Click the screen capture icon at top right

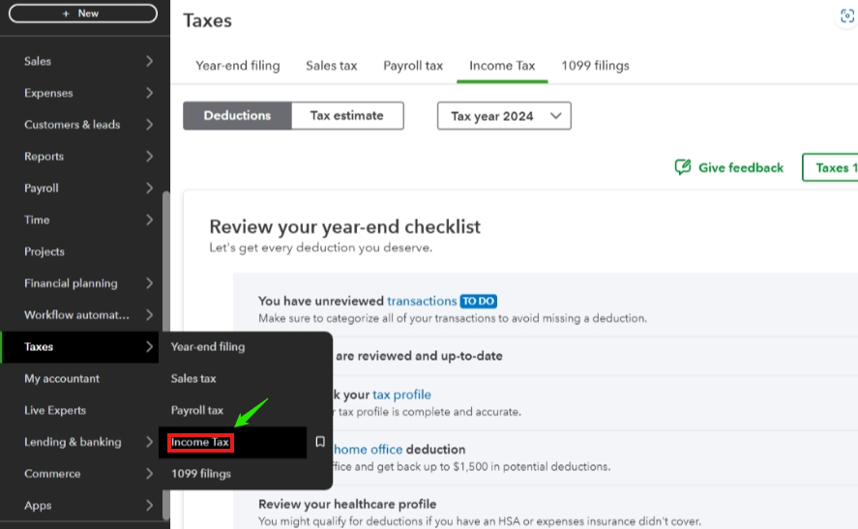coord(847,16)
